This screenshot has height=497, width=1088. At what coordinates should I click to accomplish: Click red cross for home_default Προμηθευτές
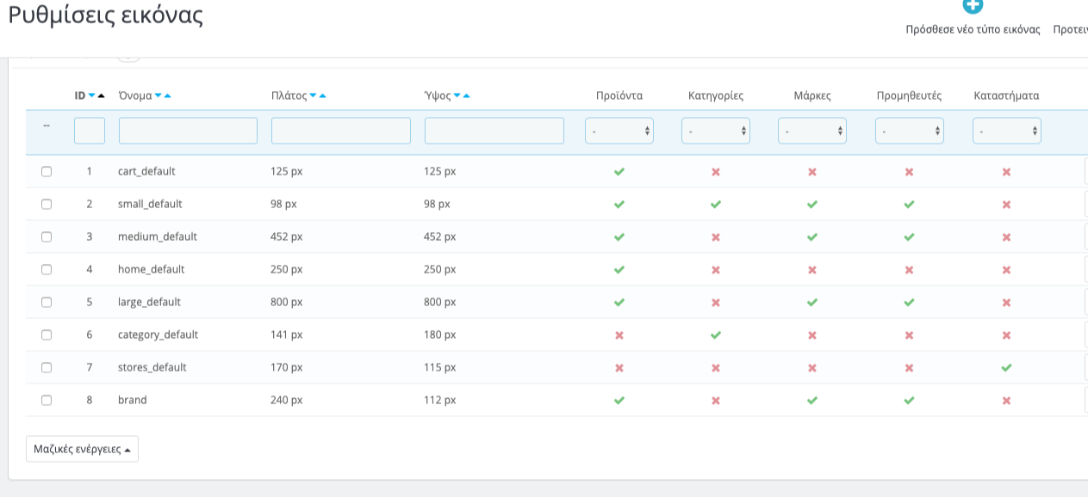[x=909, y=269]
